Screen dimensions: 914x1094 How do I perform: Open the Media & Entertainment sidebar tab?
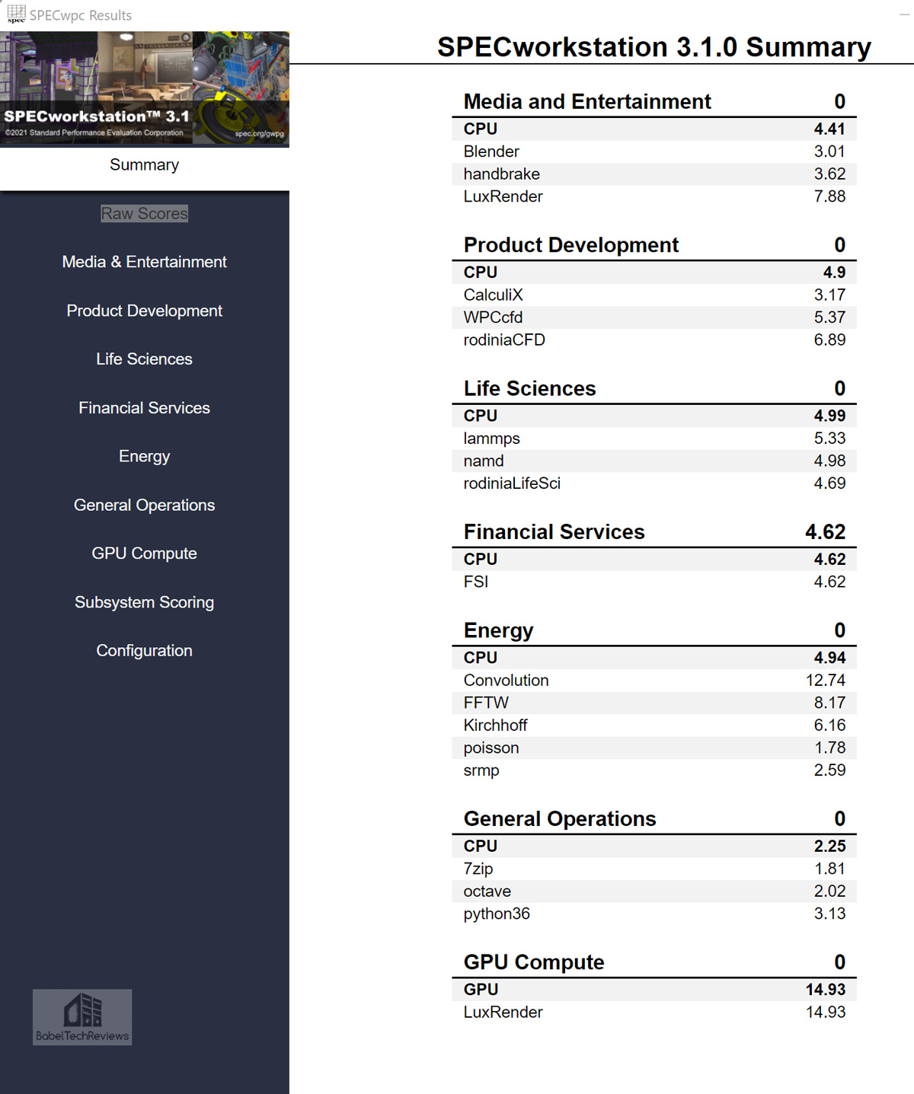click(145, 262)
